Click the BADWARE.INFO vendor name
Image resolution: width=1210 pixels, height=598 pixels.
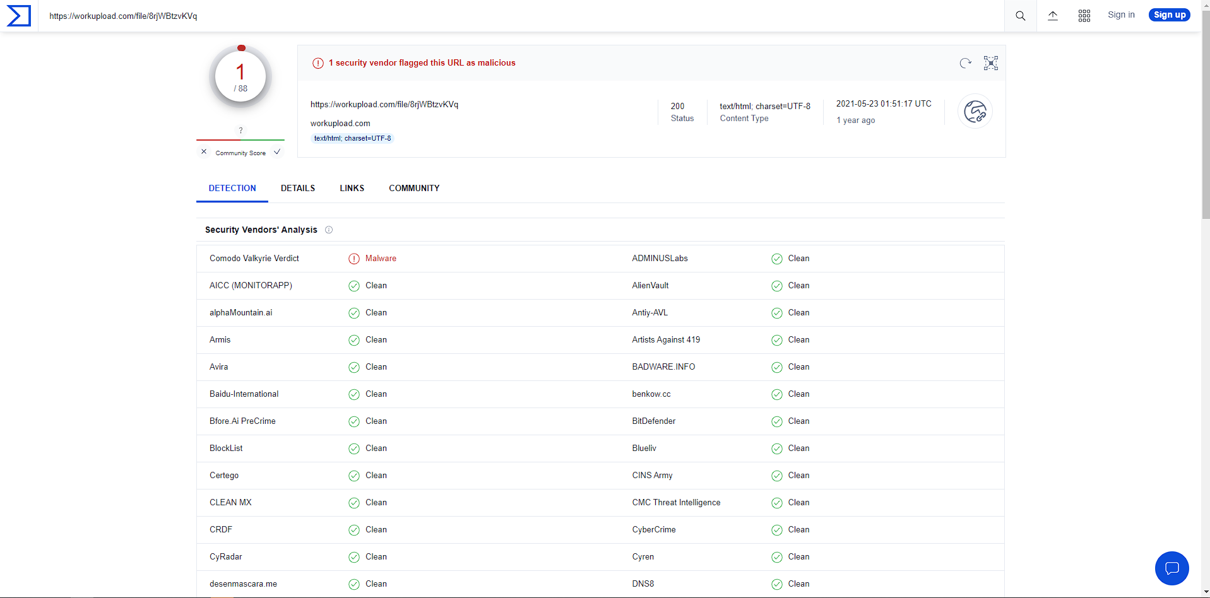click(663, 367)
